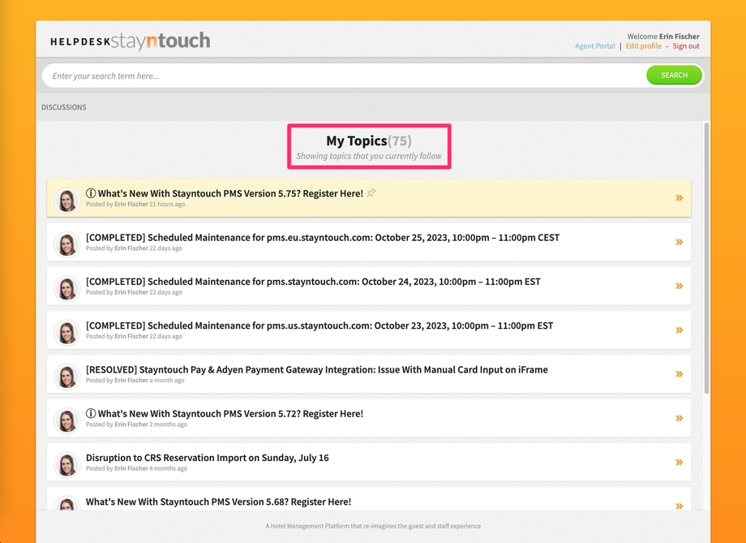Click the chevron on CRS Reservation Import row
746x543 pixels.
(x=679, y=462)
